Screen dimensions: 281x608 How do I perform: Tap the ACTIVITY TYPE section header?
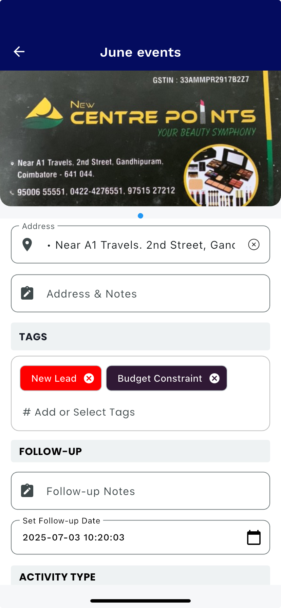click(140, 576)
